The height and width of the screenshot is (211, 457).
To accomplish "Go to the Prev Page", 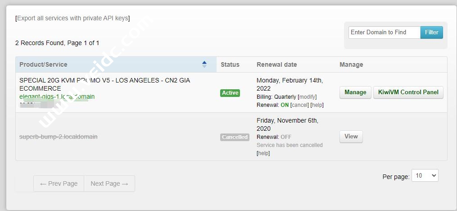I will tap(59, 183).
